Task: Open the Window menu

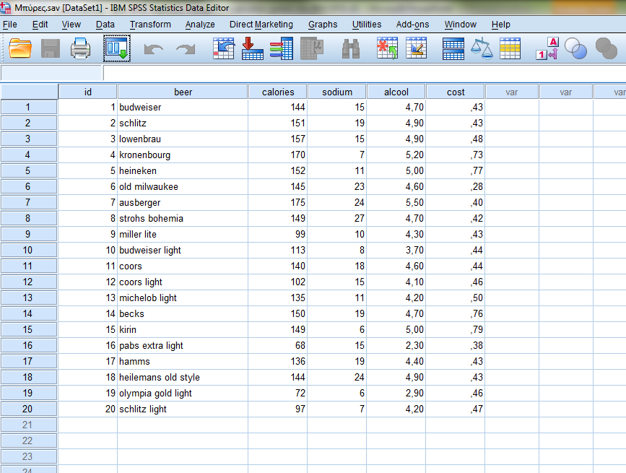Action: coord(461,25)
